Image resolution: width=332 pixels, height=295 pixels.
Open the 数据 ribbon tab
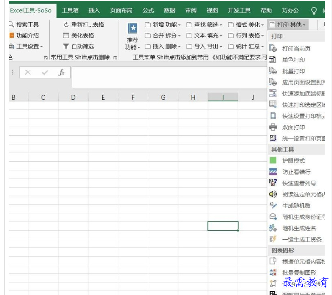[x=169, y=11]
